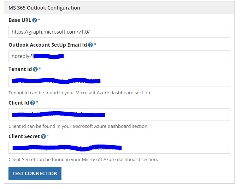Click the Client Id label text

19,103
